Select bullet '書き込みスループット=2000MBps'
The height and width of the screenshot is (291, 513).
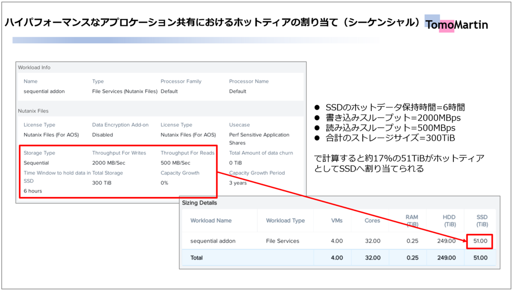pos(387,118)
